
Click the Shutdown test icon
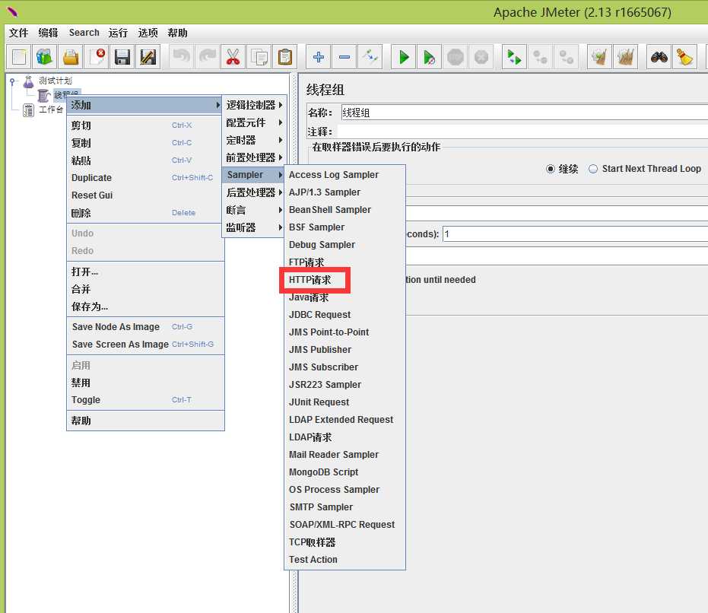[481, 57]
